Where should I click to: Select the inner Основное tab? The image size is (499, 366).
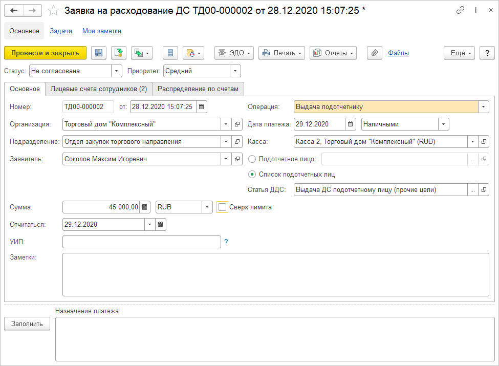(25, 89)
